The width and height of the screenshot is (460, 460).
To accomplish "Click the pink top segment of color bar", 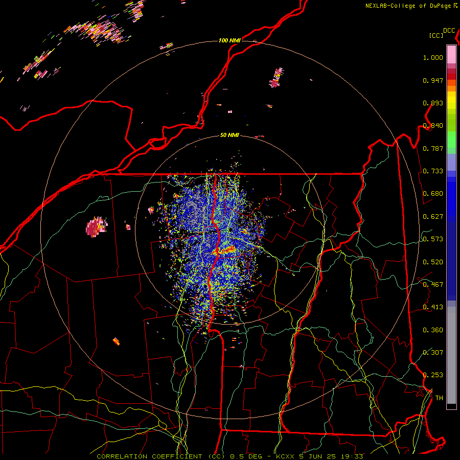I will point(451,54).
